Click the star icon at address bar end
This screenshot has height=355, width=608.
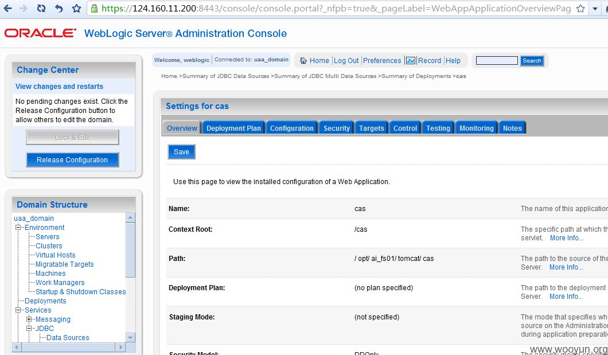point(580,8)
